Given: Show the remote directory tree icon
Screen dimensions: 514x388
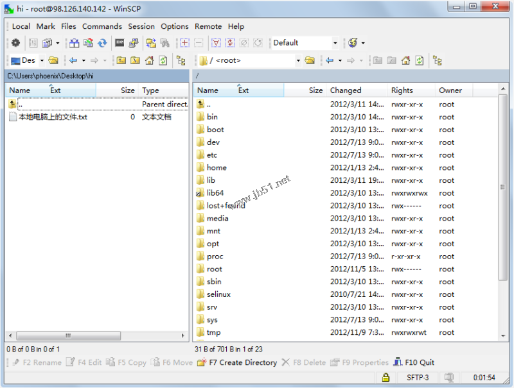Looking at the screenshot, I should [437, 60].
